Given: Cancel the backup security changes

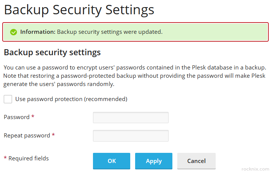Looking at the screenshot, I should (196, 161).
